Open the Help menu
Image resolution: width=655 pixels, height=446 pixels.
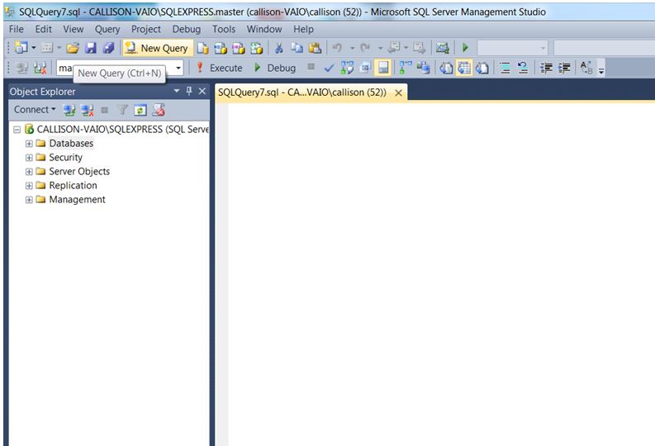(303, 29)
